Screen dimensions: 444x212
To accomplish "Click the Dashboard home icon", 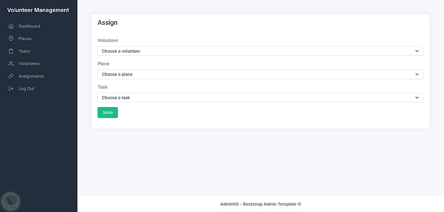I will click(x=11, y=26).
